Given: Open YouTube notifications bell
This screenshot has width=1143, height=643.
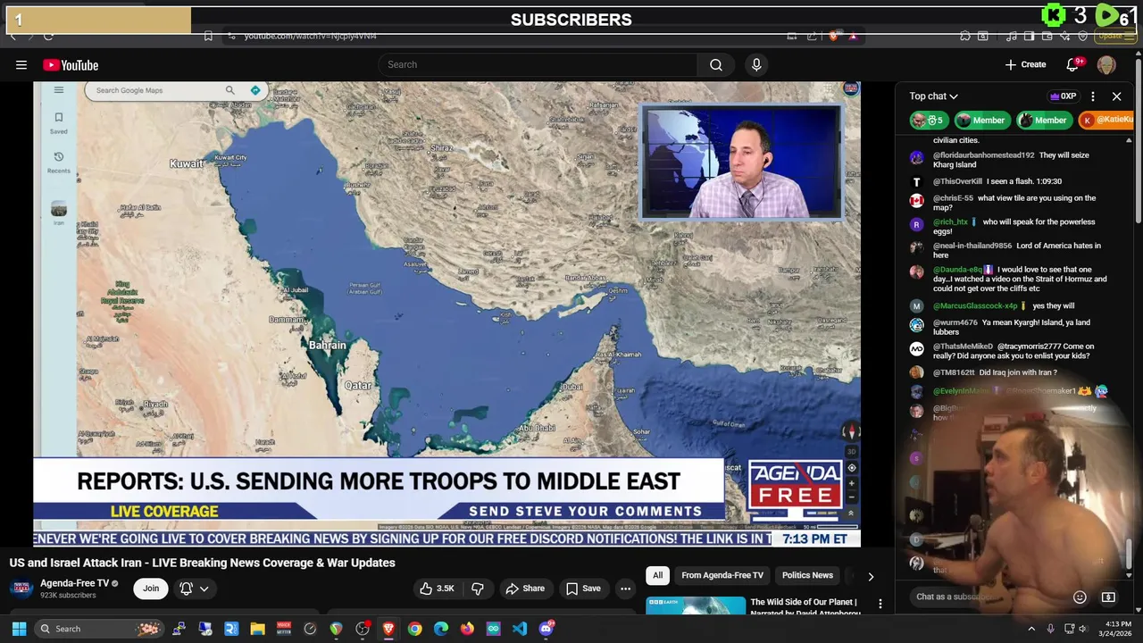Looking at the screenshot, I should click(1073, 64).
